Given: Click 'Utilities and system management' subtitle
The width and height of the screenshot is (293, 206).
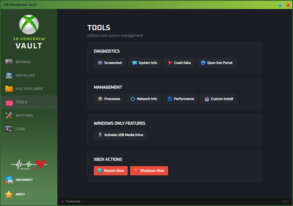Looking at the screenshot, I should 115,36.
